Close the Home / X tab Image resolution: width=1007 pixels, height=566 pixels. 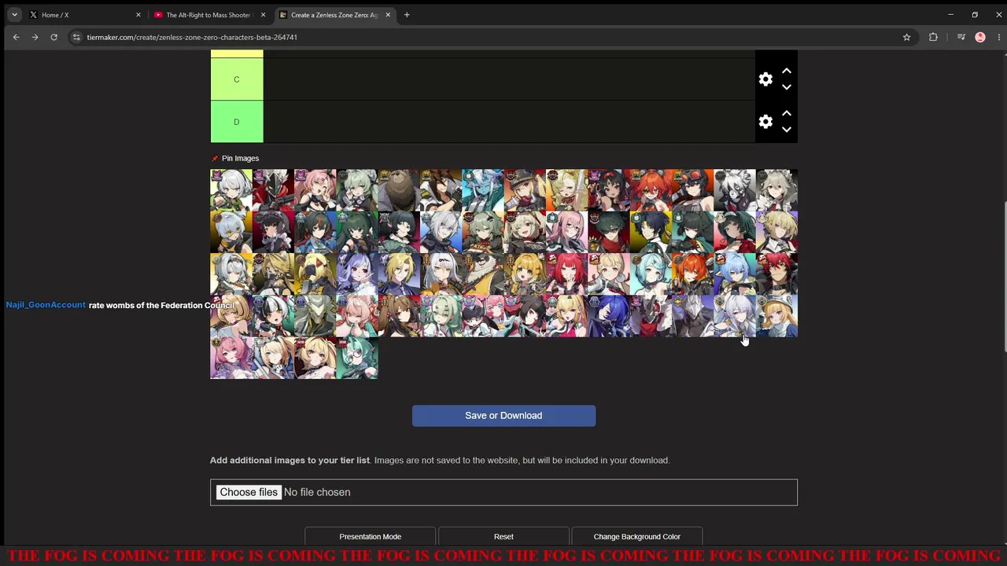138,15
